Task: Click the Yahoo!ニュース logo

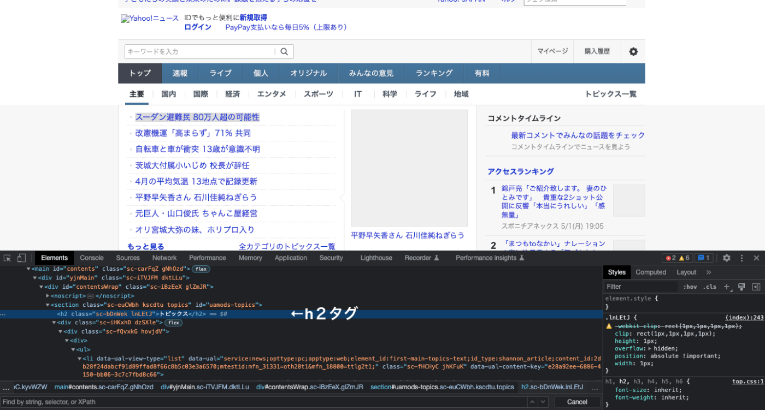Action: point(150,19)
